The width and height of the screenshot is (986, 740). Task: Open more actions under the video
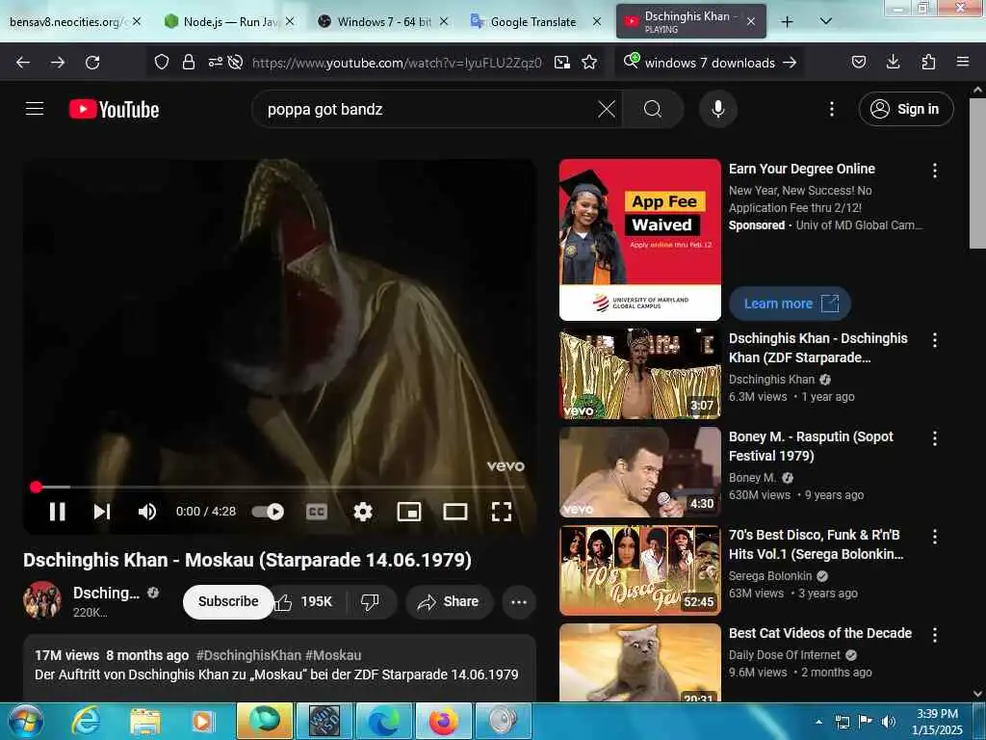coord(519,601)
